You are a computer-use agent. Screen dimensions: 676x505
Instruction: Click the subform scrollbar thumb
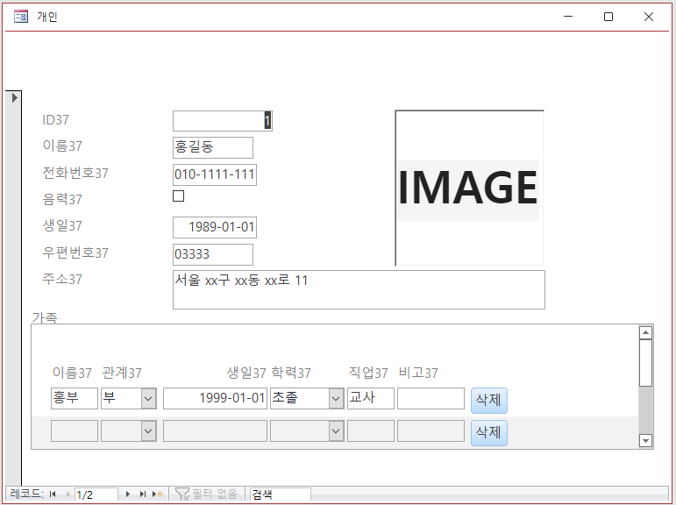[x=645, y=363]
